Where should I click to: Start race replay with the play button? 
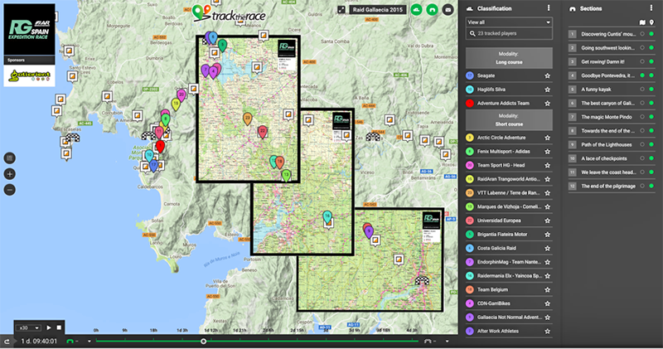pyautogui.click(x=49, y=327)
